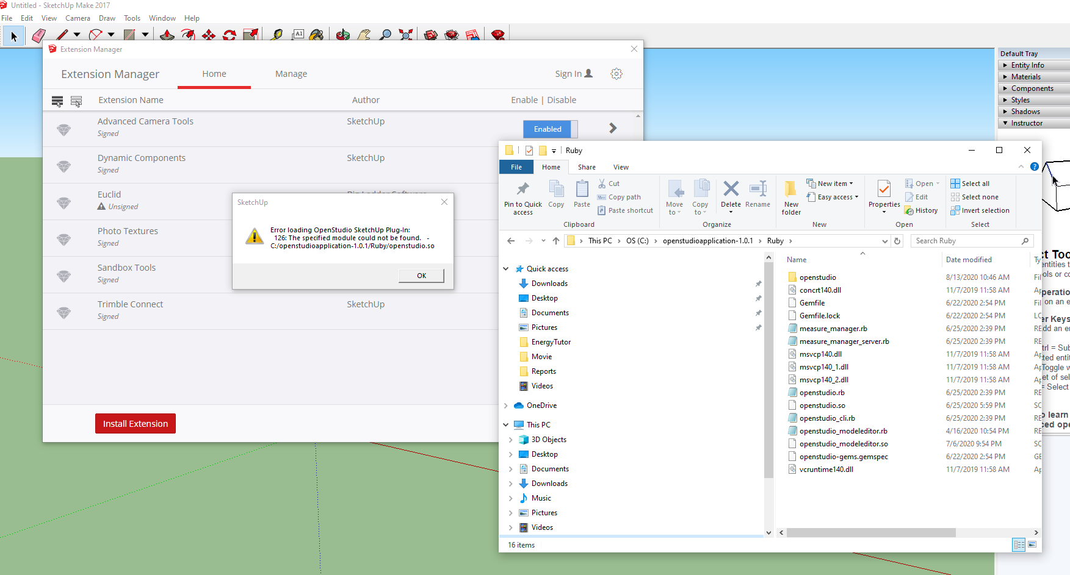Switch Explorer to large icons view
Image resolution: width=1070 pixels, height=575 pixels.
[x=1032, y=545]
